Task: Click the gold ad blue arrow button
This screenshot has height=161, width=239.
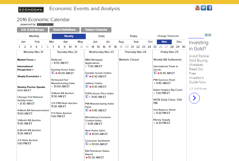Action: click(194, 98)
